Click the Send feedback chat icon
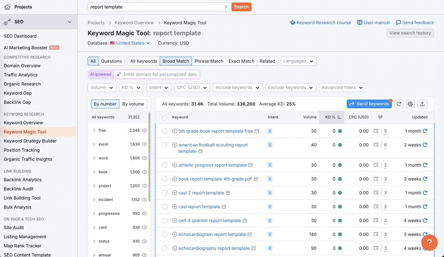Viewport: 444px width, 257px height. pos(398,23)
